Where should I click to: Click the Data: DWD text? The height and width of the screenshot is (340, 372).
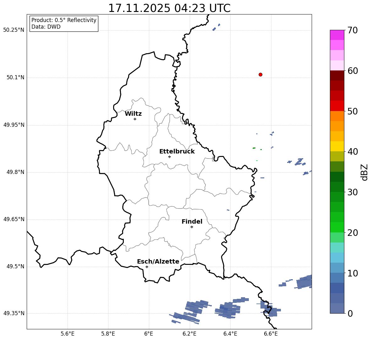46,27
